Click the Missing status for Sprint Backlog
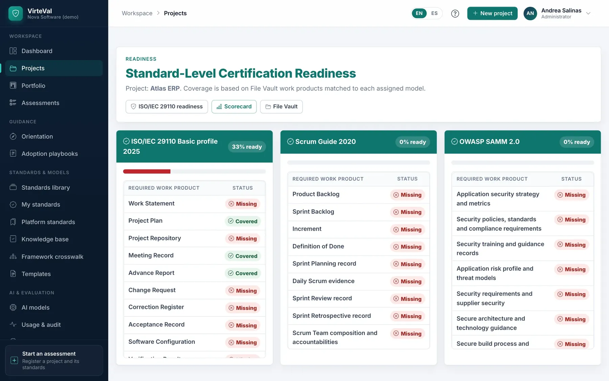 point(408,212)
